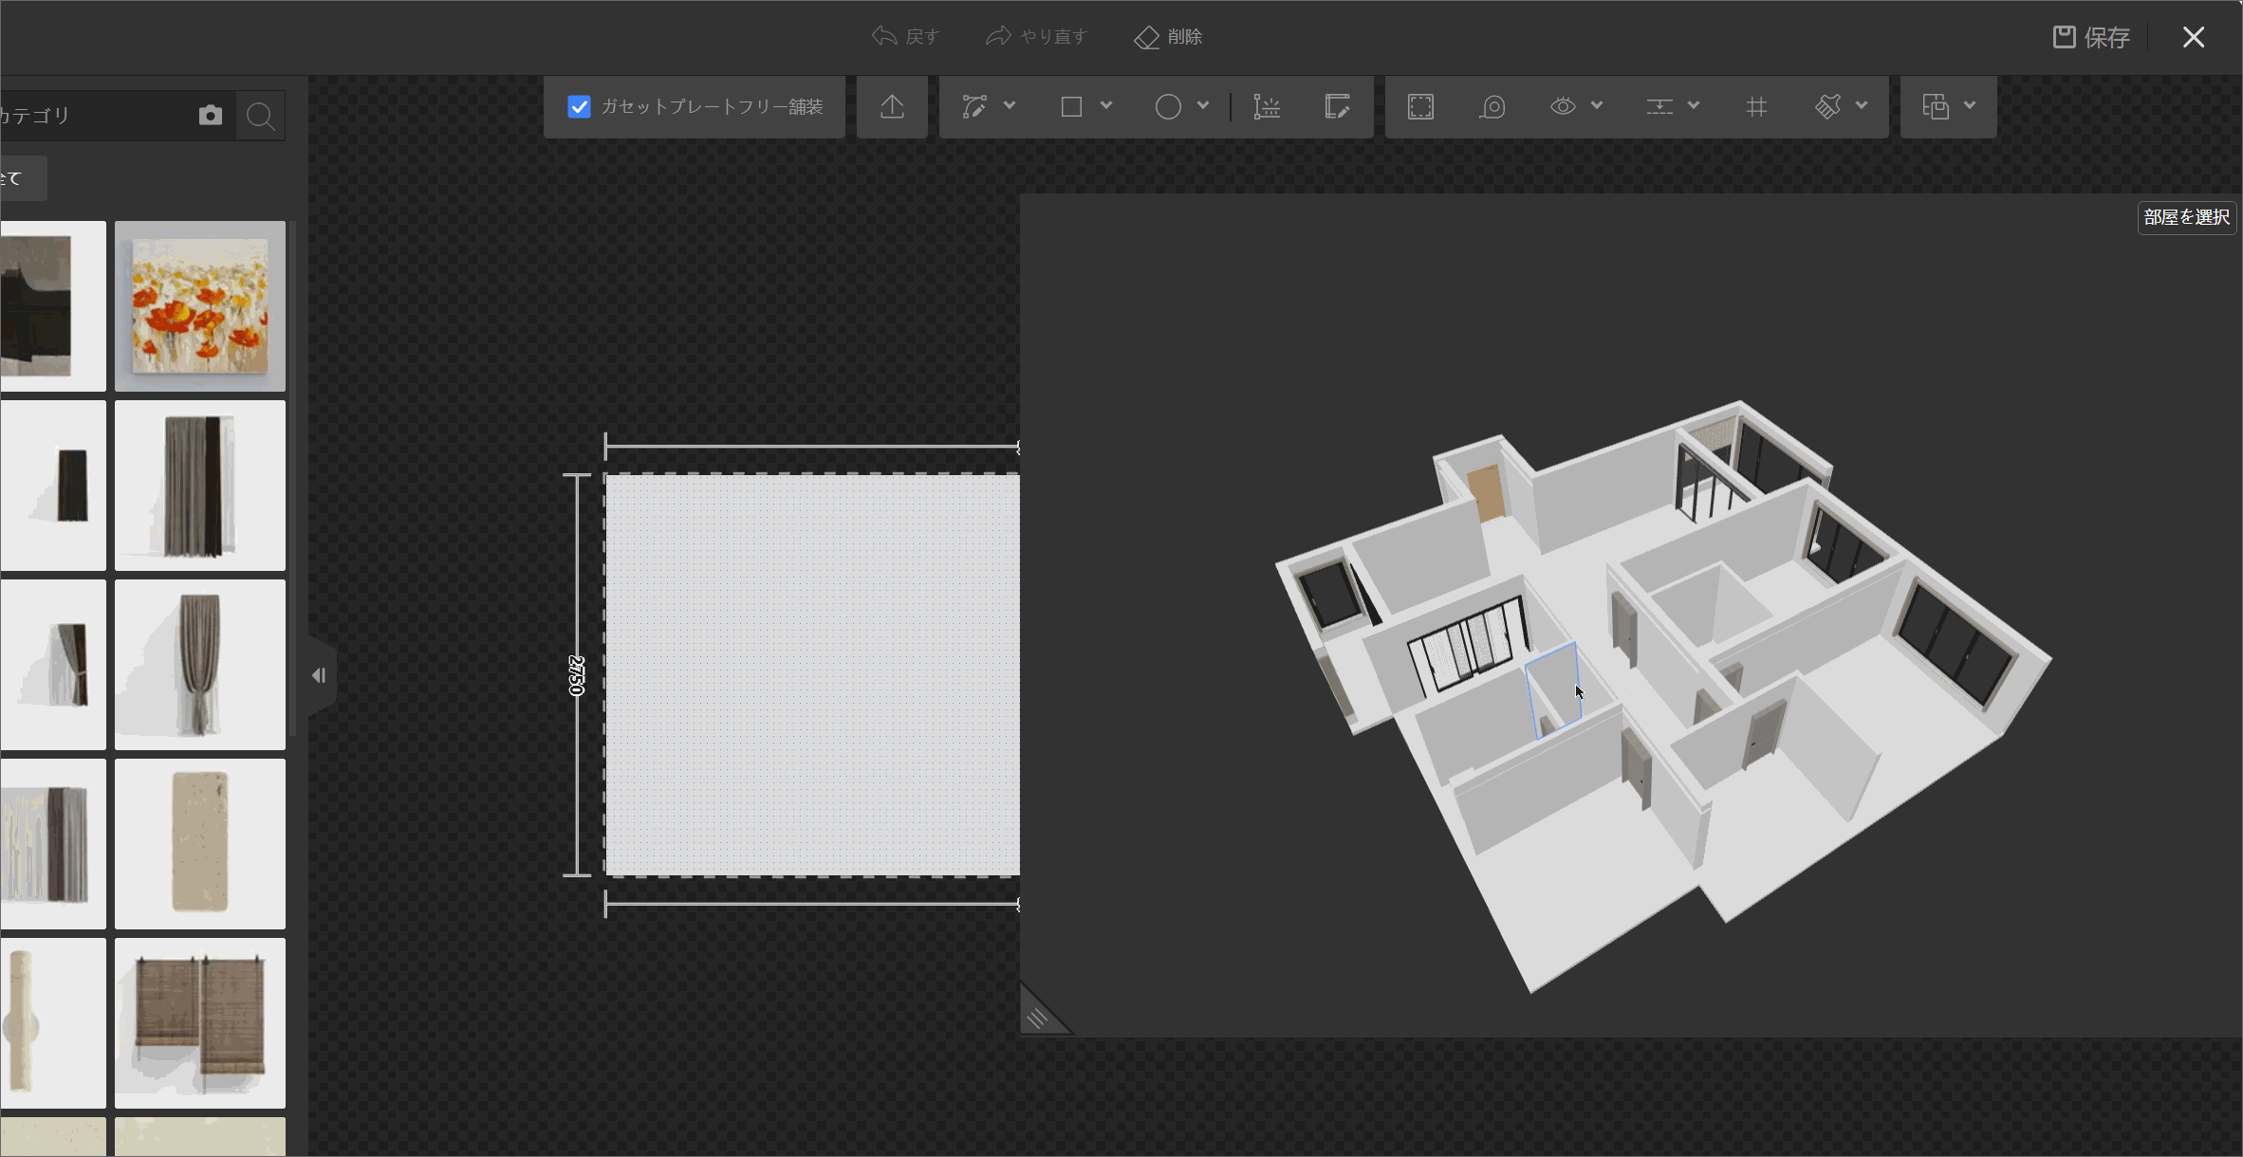Click the dashed selection frame icon
Viewport: 2243px width, 1157px height.
coord(1420,107)
